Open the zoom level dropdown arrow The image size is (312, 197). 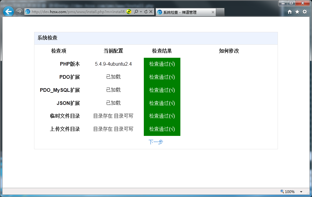coord(301,192)
